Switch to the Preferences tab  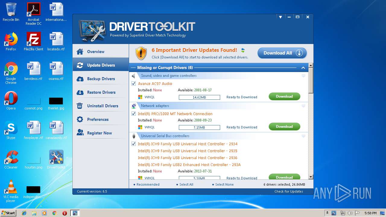[101, 119]
